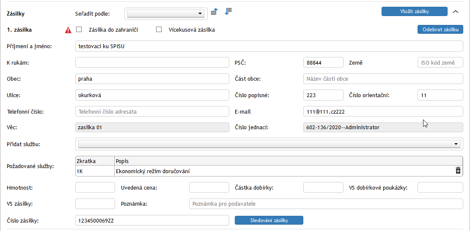Sort shipments descending with down-arrow icon
The image size is (470, 231).
tap(228, 11)
